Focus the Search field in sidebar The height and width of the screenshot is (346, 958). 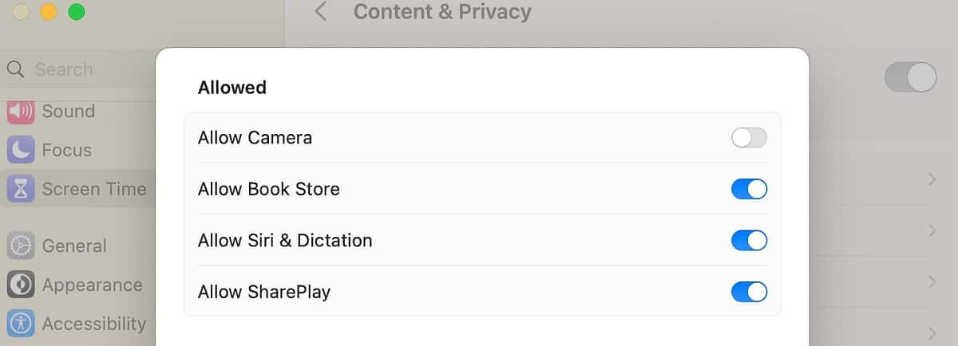[x=80, y=69]
